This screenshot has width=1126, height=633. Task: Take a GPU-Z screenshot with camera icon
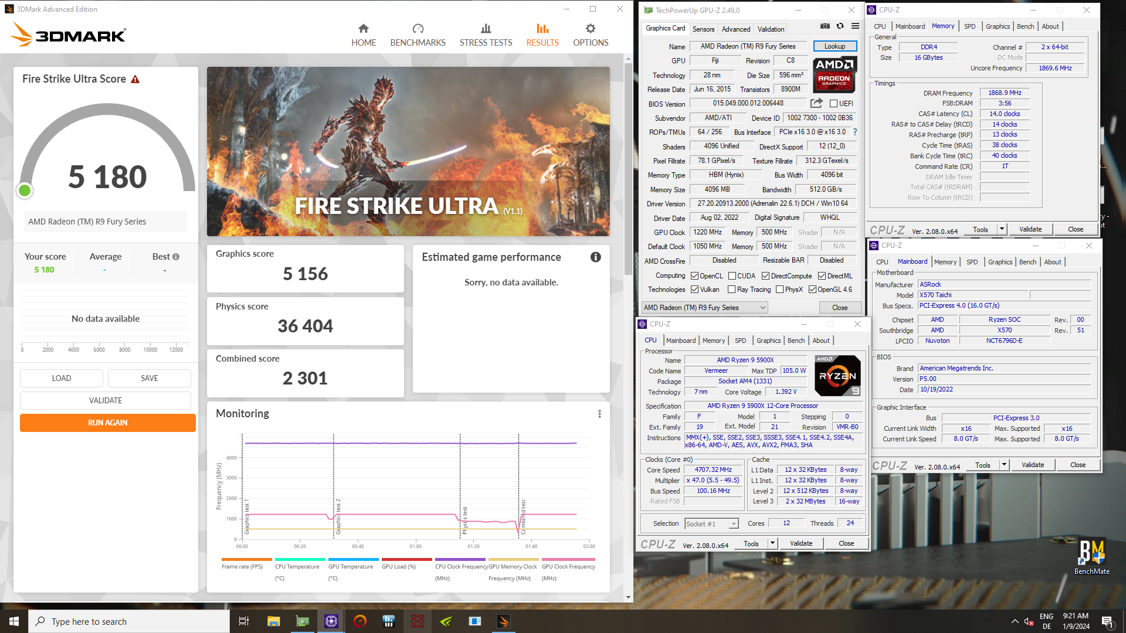tap(825, 26)
